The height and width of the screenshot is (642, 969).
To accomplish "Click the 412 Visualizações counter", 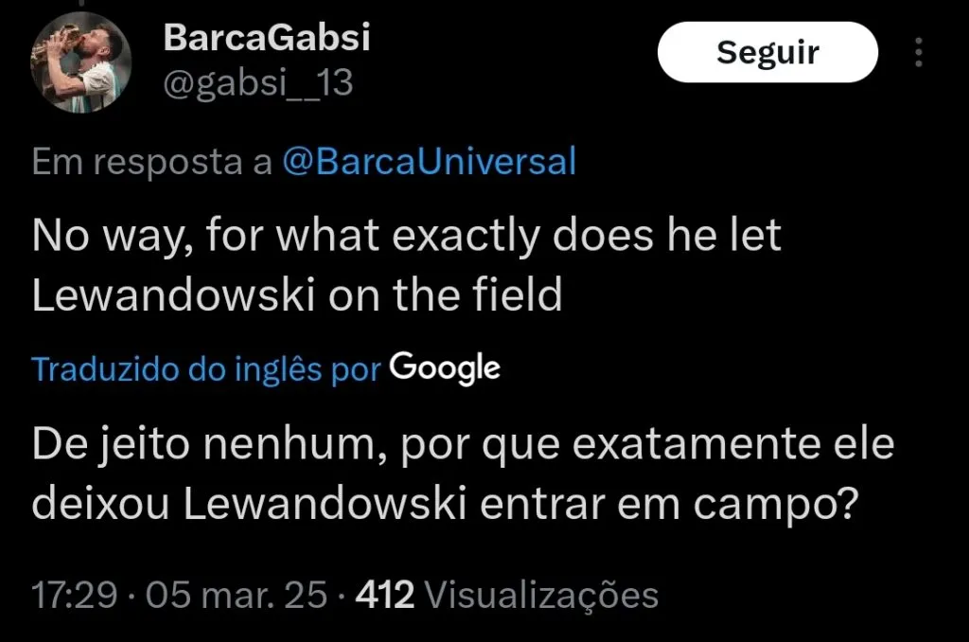I will click(506, 596).
